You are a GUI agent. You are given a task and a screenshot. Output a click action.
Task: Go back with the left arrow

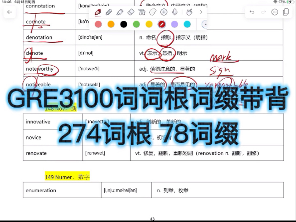coord(9,12)
